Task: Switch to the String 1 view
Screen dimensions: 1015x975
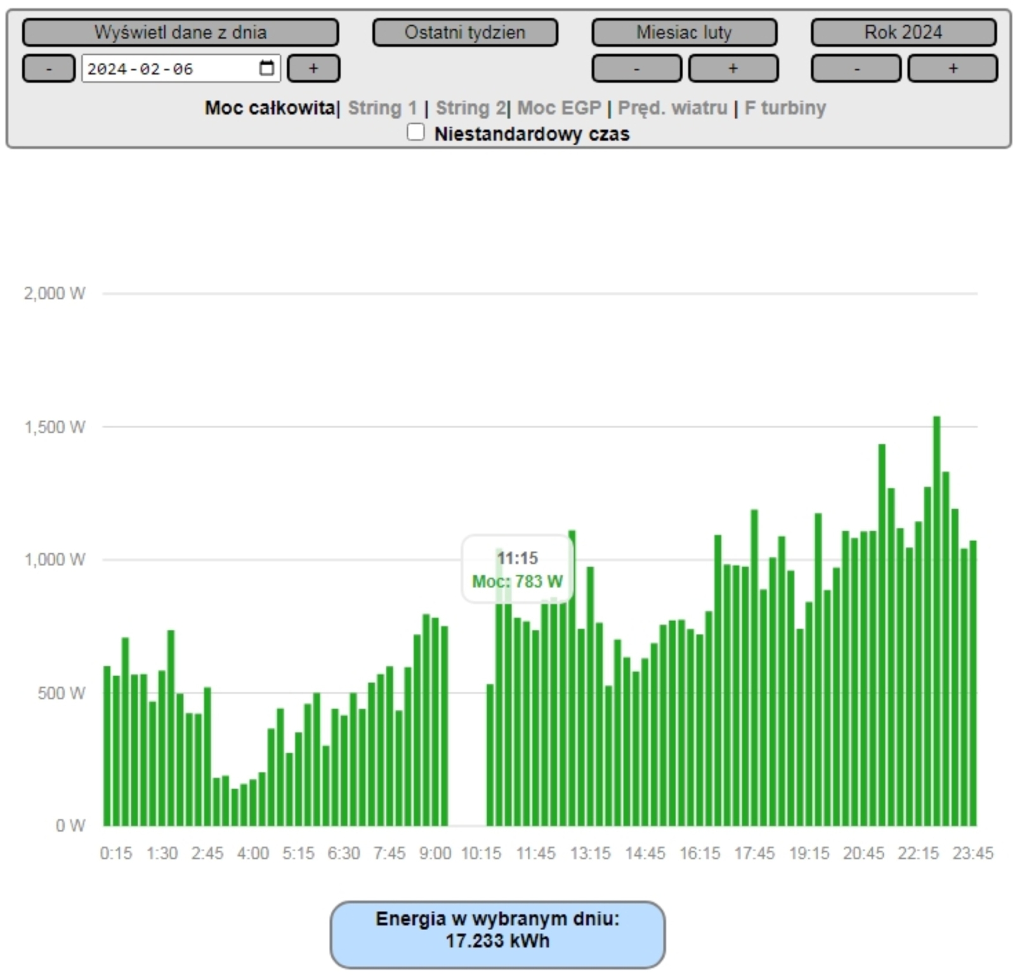Action: 382,108
